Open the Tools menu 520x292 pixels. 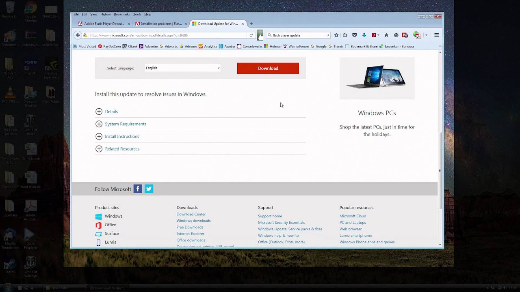pos(137,14)
